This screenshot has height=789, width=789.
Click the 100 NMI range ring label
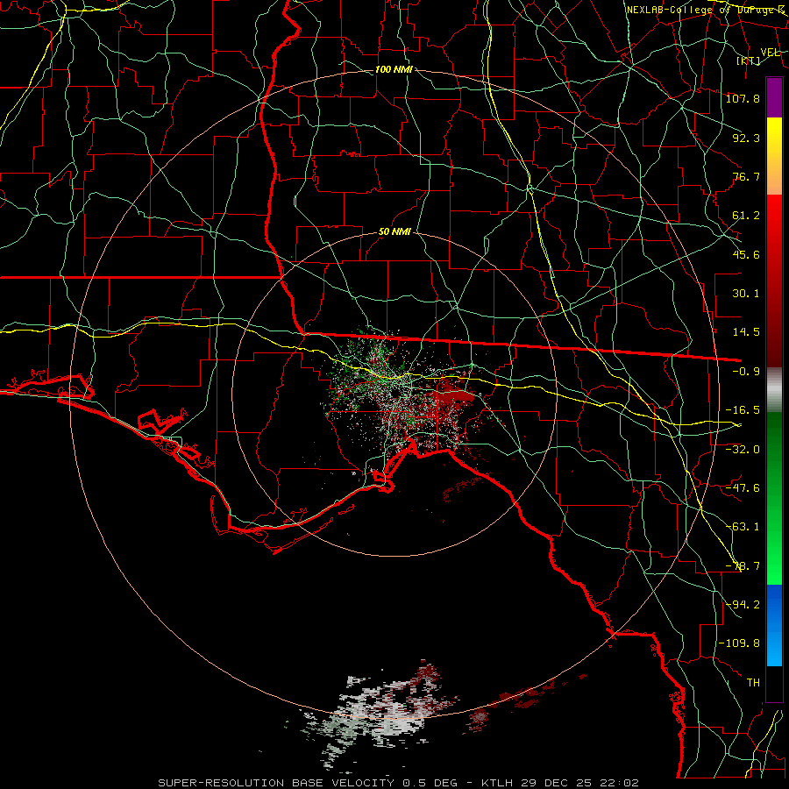(394, 69)
